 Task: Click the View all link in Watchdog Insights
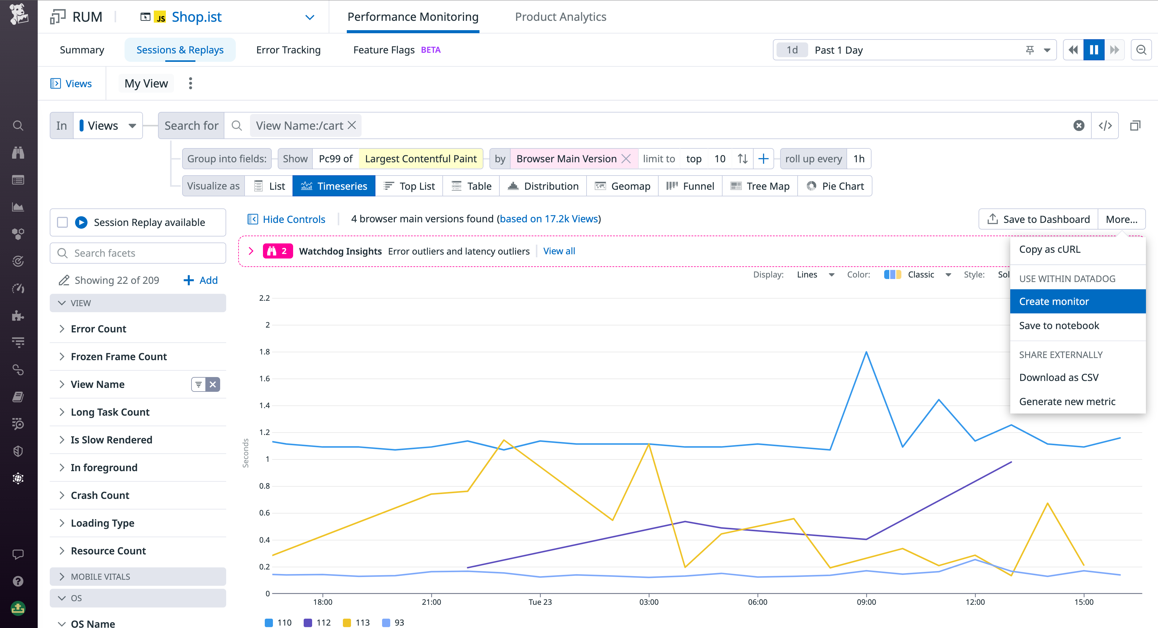coord(559,251)
